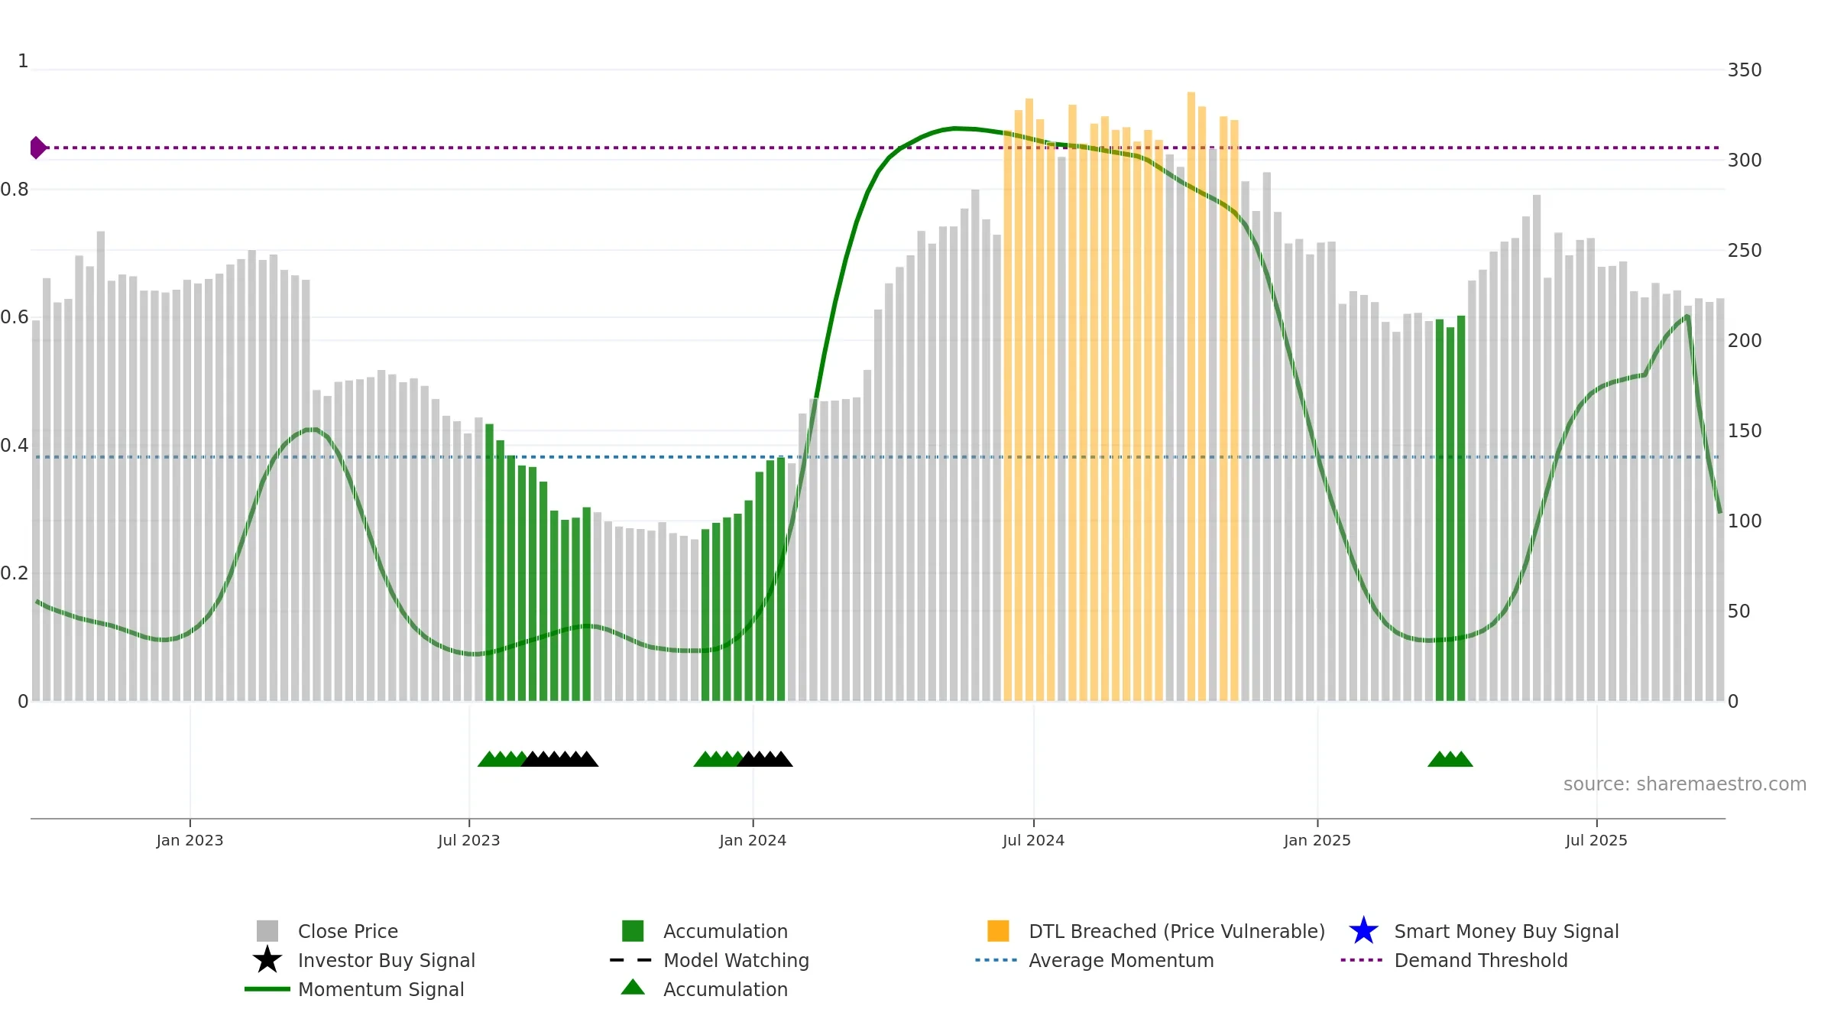This screenshot has width=1834, height=1032.
Task: Click the black Investor Buy Signal star icon
Action: click(267, 959)
